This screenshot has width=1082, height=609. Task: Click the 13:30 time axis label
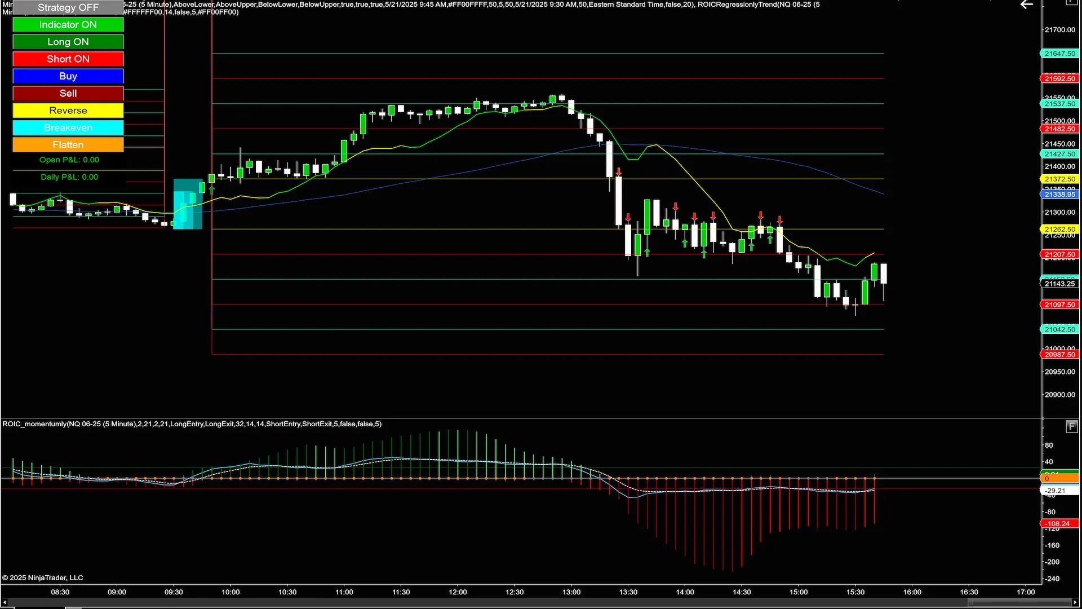(628, 592)
